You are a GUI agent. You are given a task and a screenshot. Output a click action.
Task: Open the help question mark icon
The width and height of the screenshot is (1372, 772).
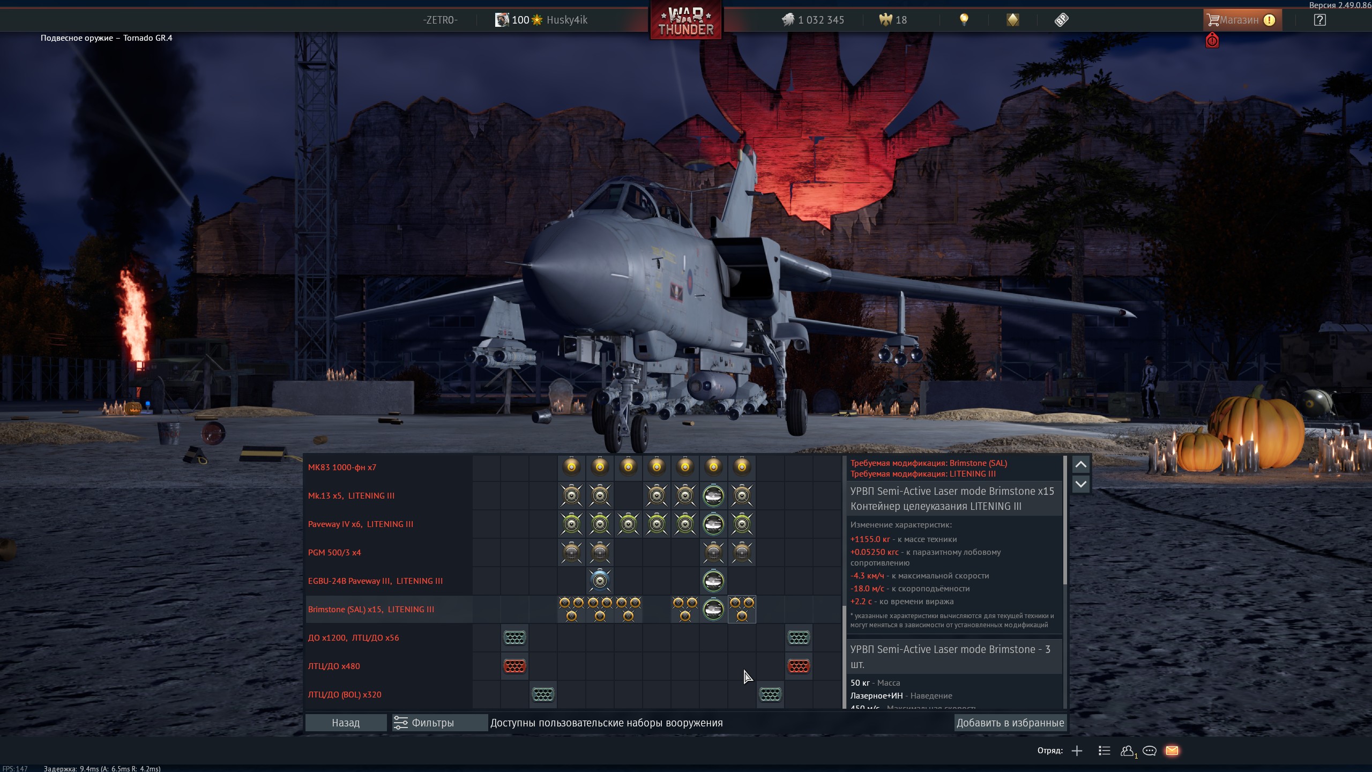pyautogui.click(x=1319, y=20)
